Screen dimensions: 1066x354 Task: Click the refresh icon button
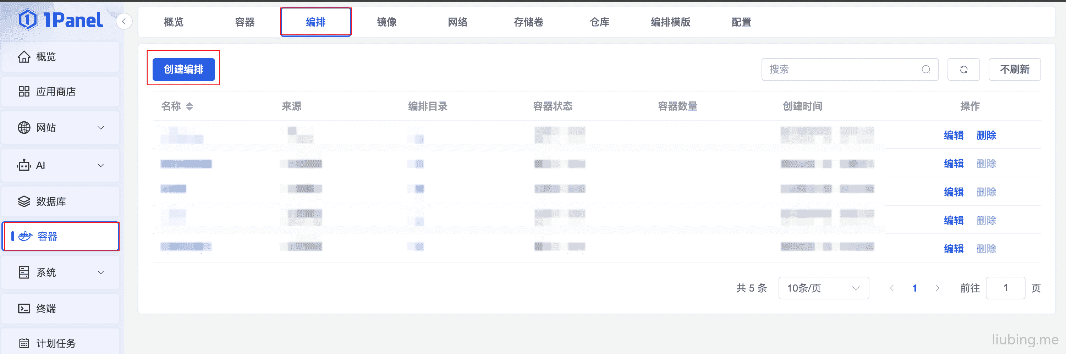[x=963, y=70]
